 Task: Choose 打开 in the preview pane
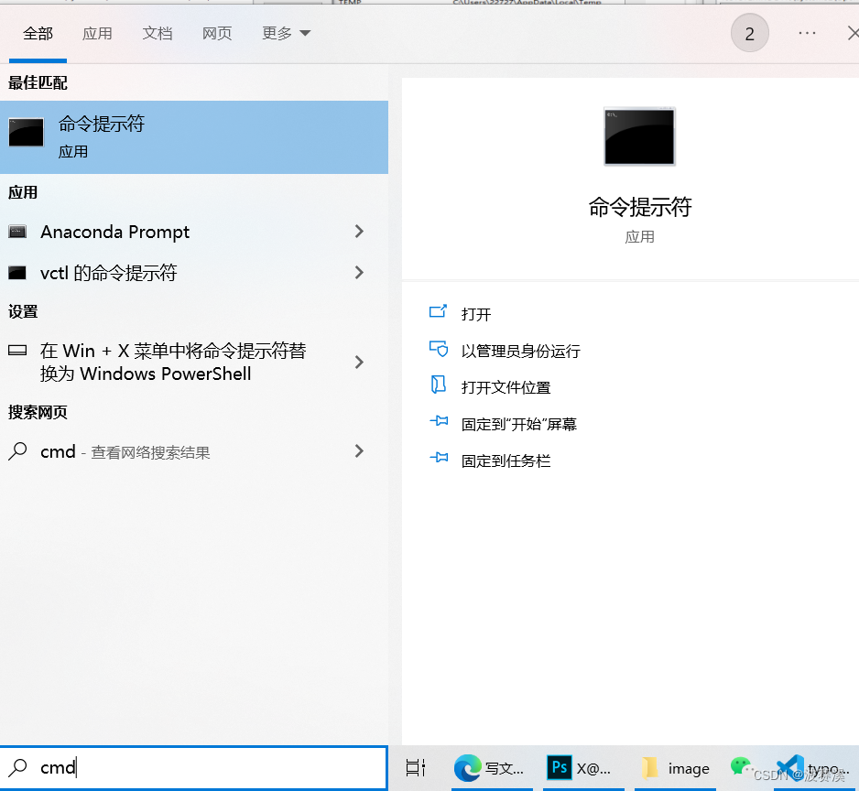tap(476, 314)
